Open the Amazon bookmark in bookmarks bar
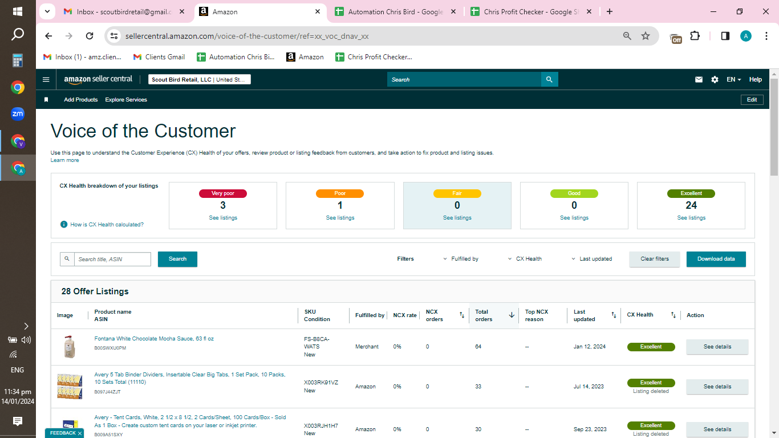The width and height of the screenshot is (779, 438). 305,57
